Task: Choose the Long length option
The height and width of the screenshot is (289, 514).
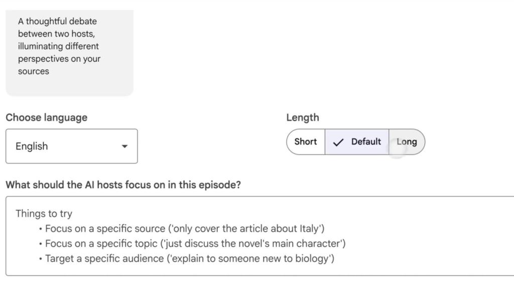Action: point(407,141)
